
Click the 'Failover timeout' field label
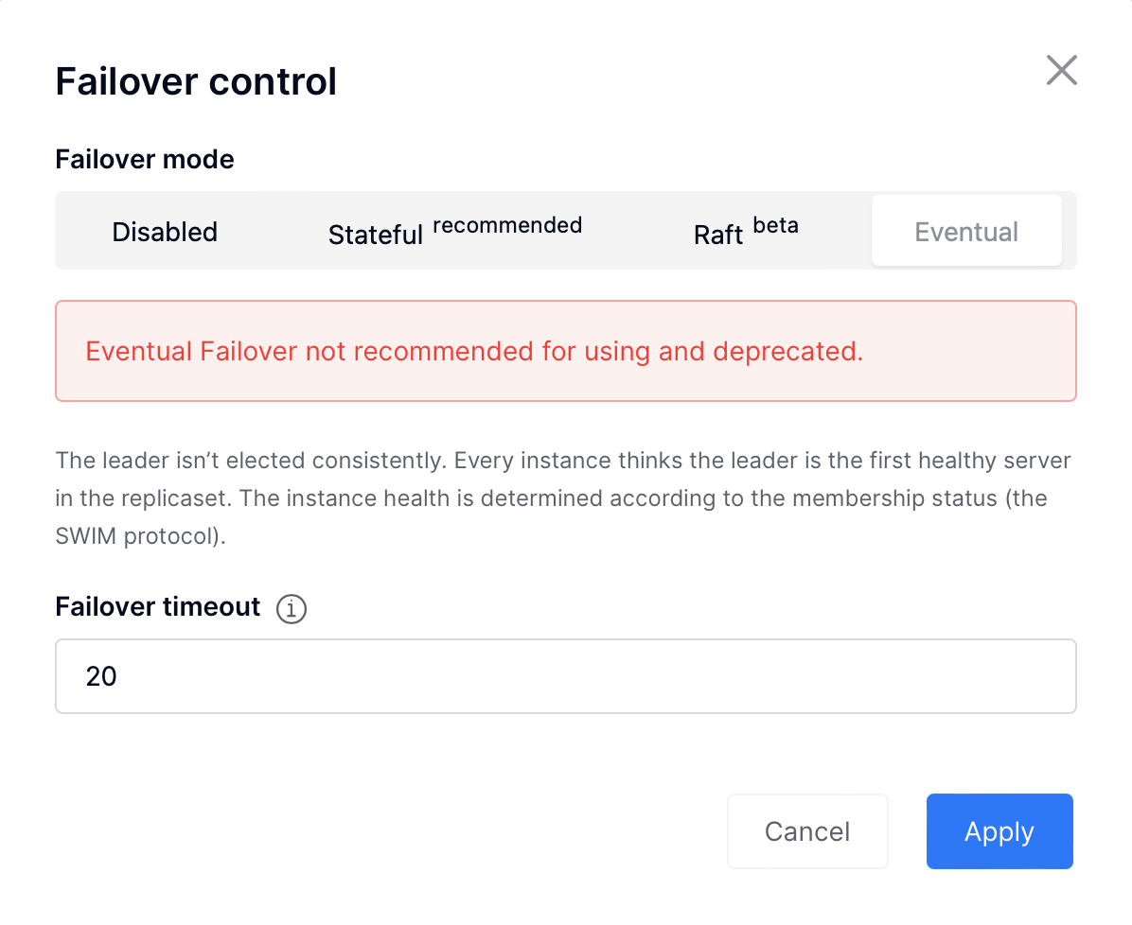point(157,607)
